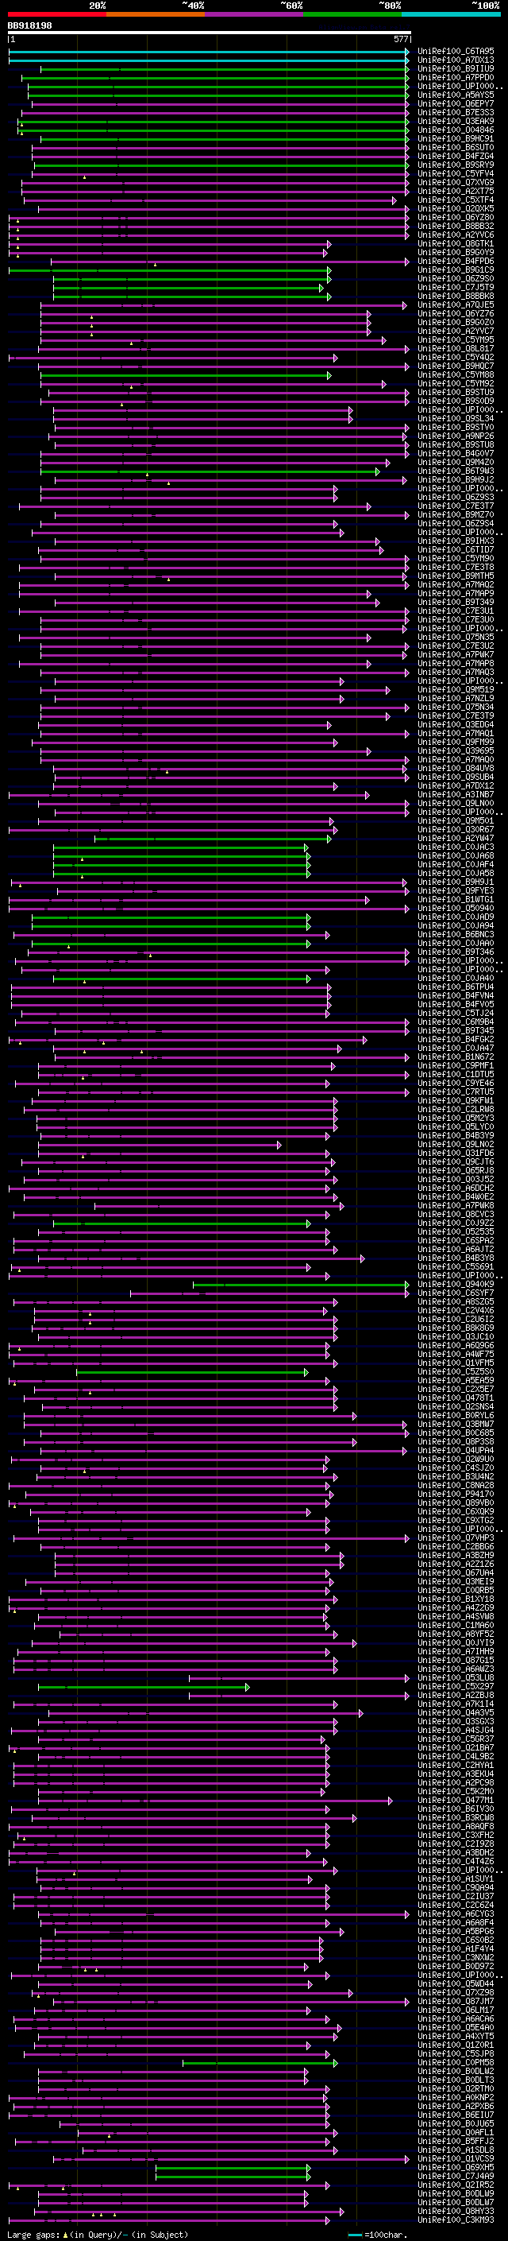Open UniRef100_A7PWK7 hit label
This screenshot has width=508, height=2241.
point(456,655)
